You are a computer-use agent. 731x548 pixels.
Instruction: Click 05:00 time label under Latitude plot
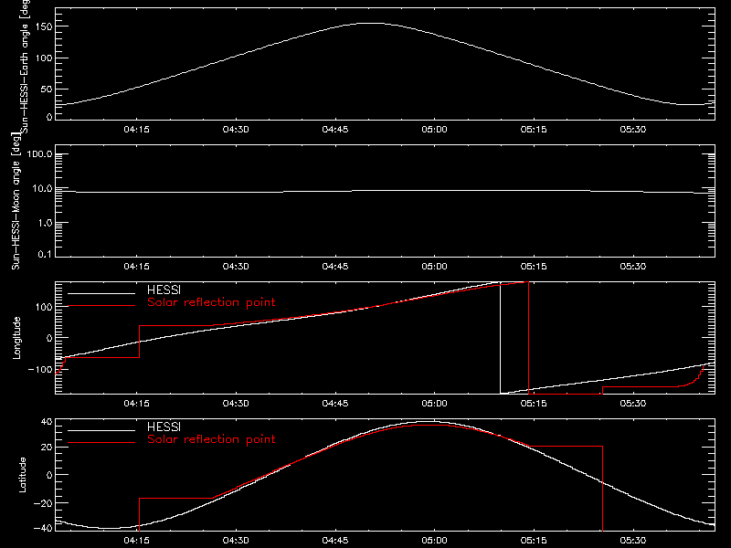pyautogui.click(x=435, y=541)
